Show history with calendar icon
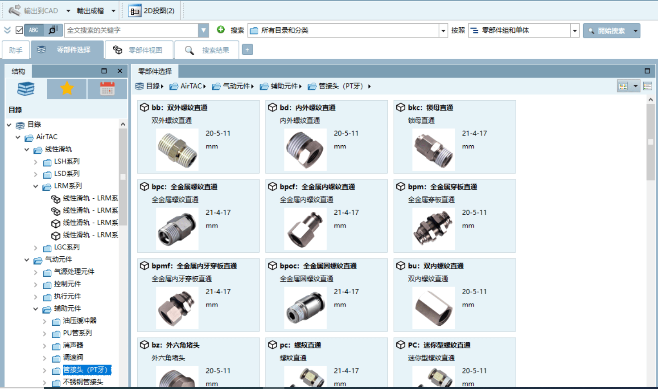 107,89
